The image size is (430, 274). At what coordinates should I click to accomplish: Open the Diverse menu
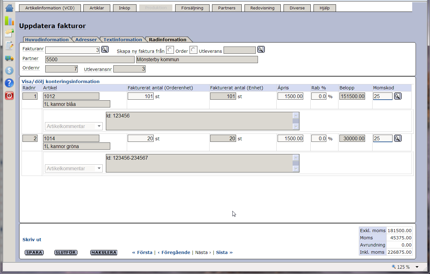(x=297, y=8)
